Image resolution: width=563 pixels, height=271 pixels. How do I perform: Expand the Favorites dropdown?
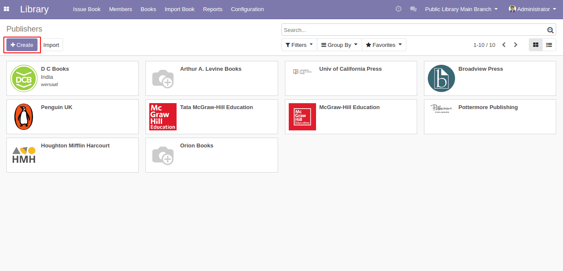(x=384, y=45)
